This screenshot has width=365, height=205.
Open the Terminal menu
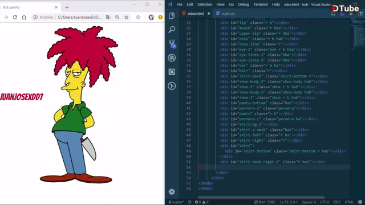click(261, 5)
